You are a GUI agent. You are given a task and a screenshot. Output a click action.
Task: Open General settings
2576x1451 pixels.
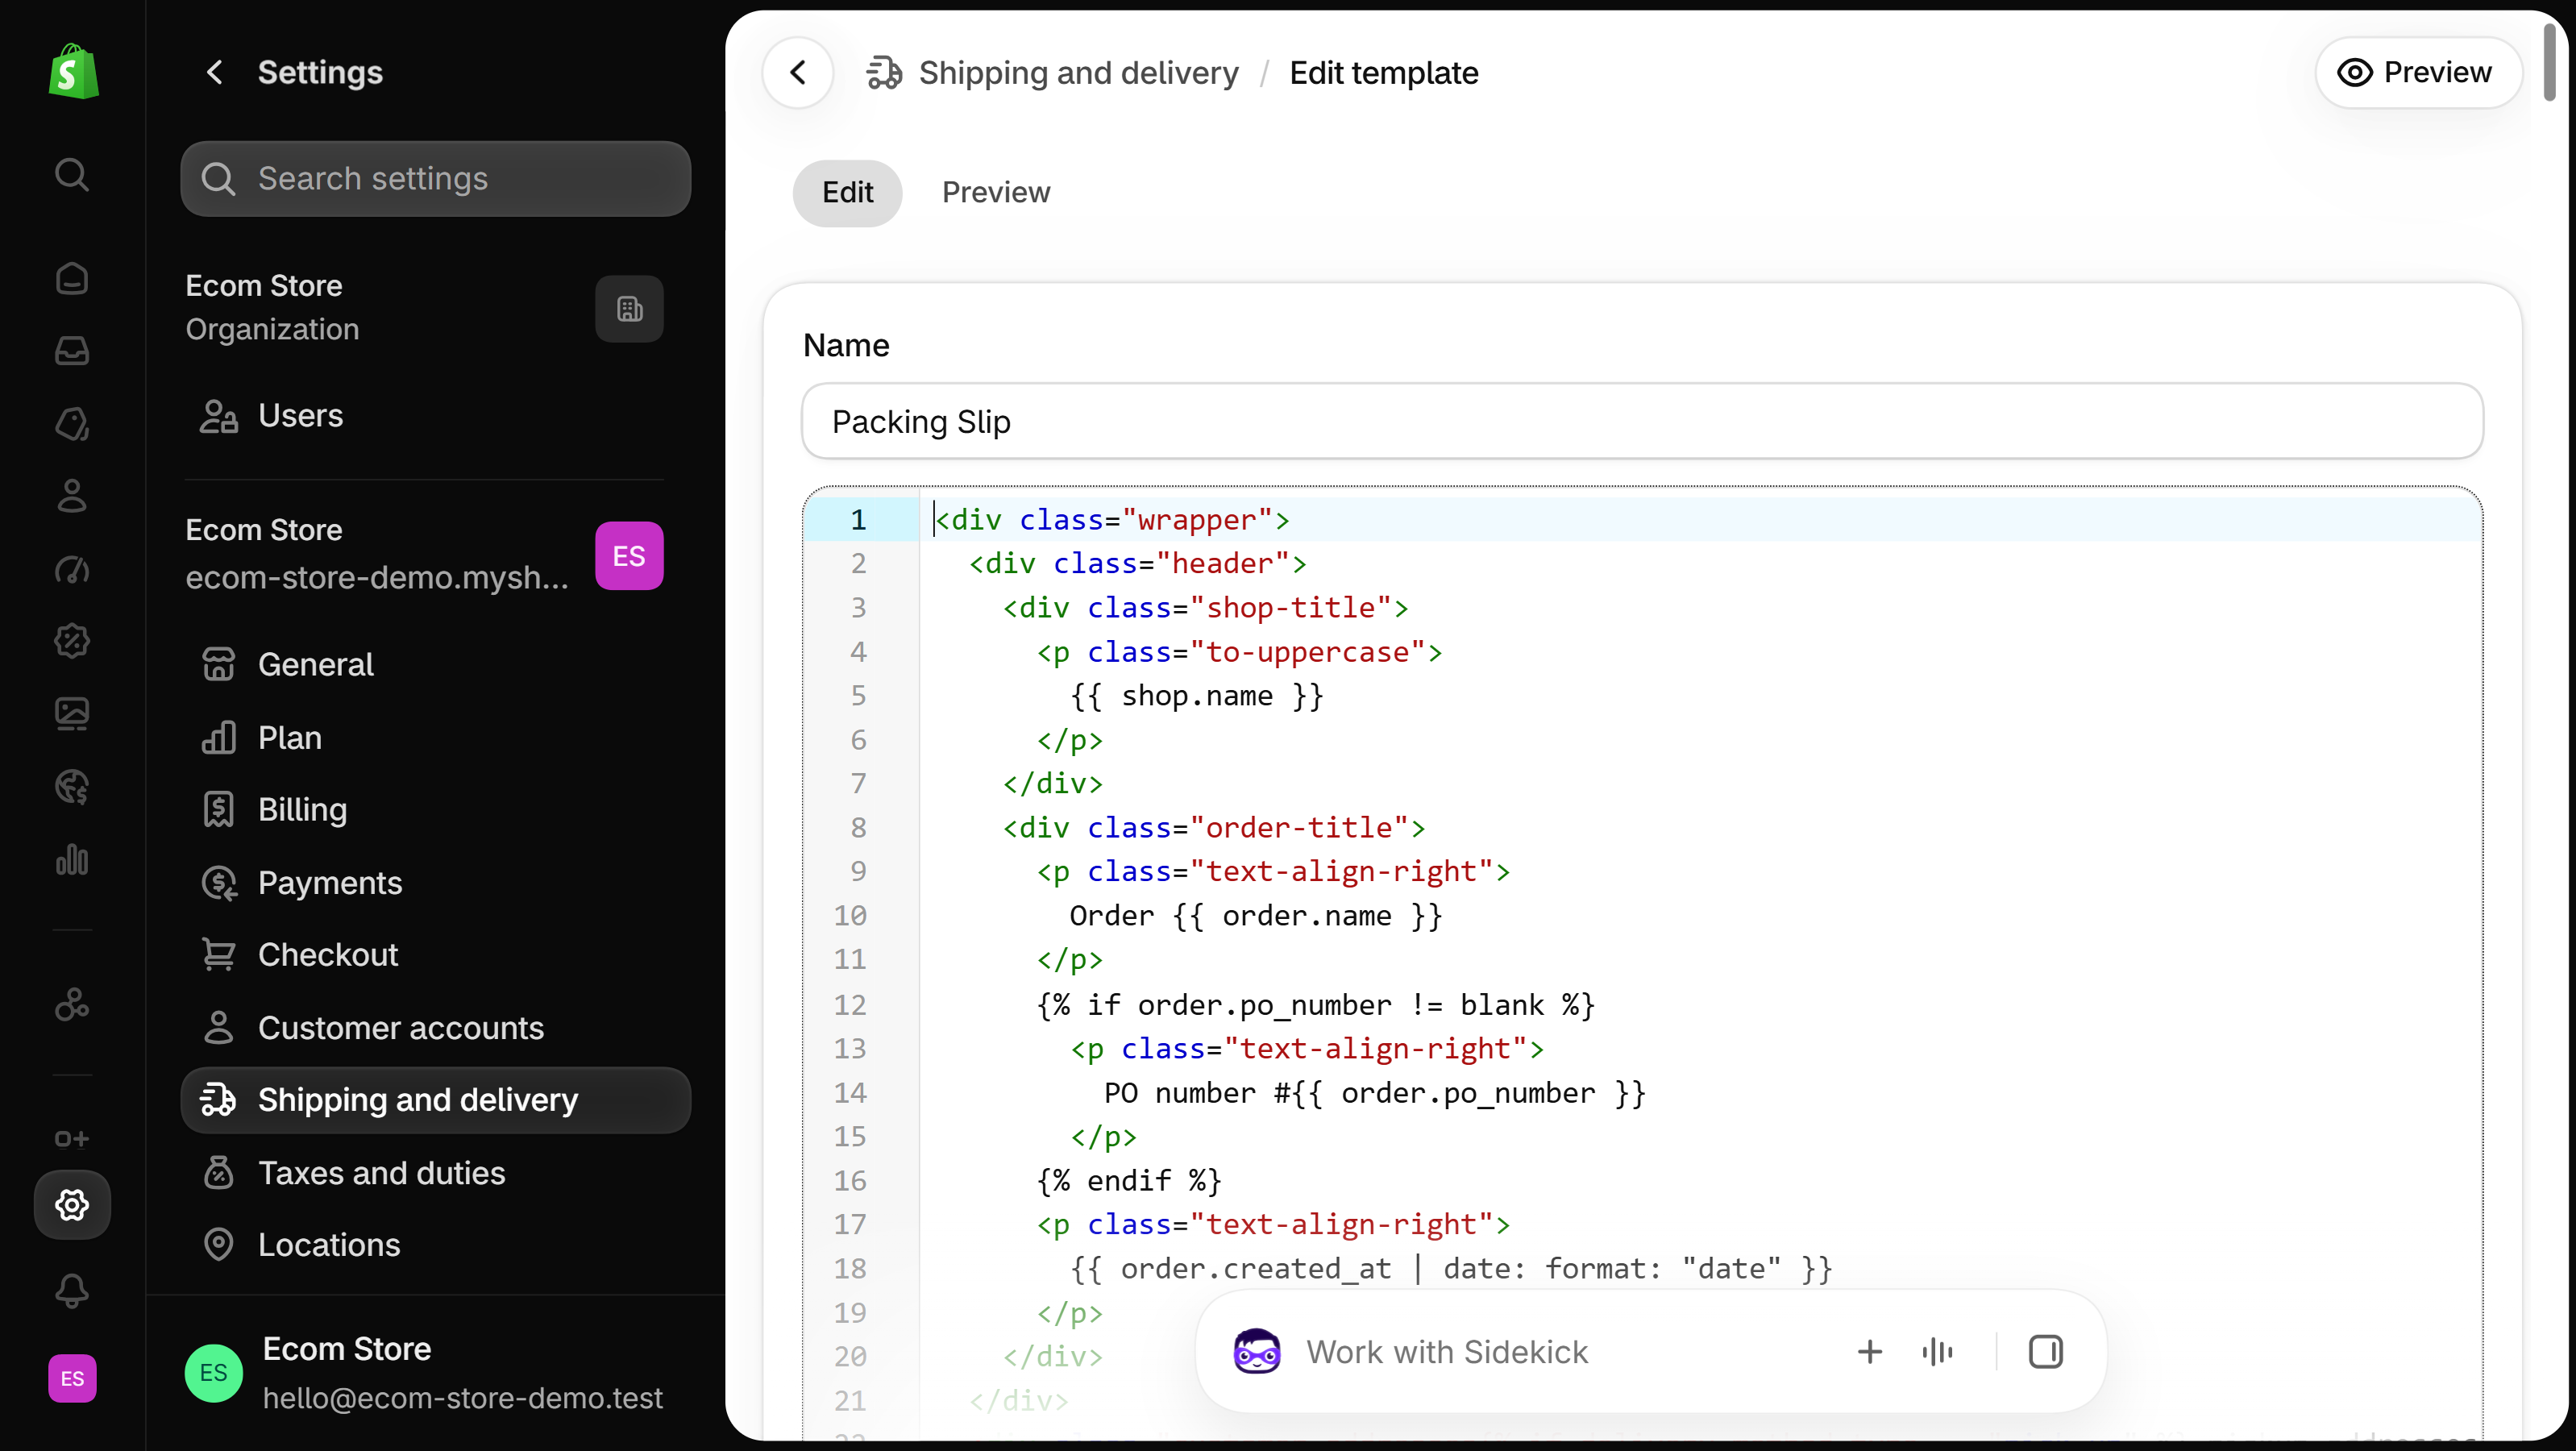[x=436, y=664]
